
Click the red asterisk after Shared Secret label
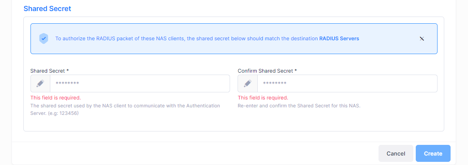[x=68, y=71]
